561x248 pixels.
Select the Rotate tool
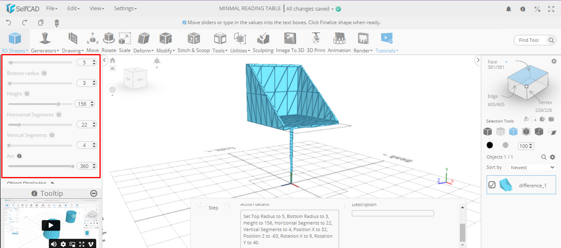pos(108,42)
